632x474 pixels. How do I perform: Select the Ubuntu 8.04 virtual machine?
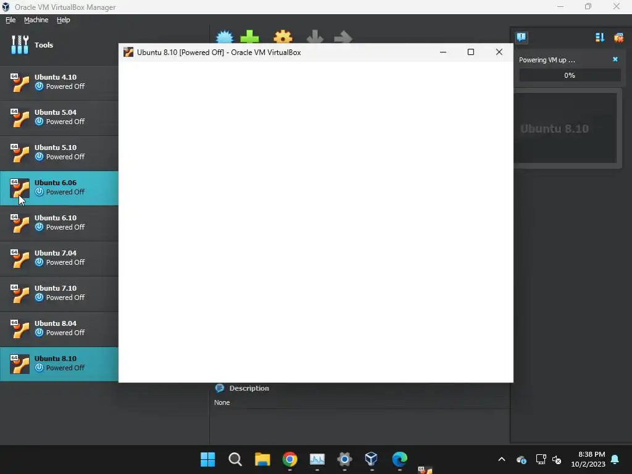pos(59,329)
